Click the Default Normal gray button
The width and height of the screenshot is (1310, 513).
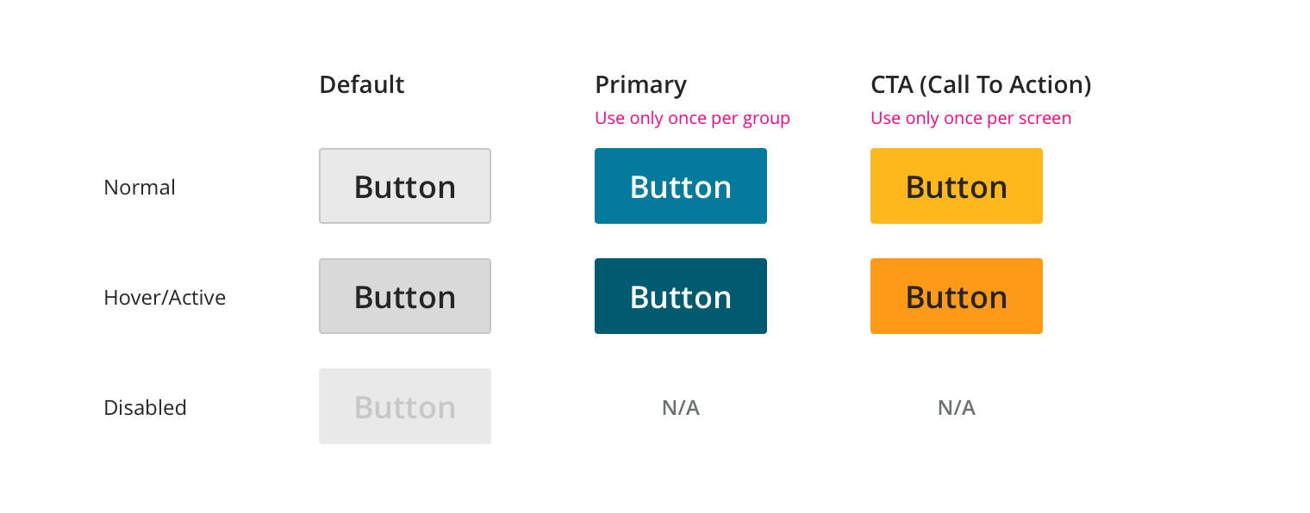[x=405, y=186]
